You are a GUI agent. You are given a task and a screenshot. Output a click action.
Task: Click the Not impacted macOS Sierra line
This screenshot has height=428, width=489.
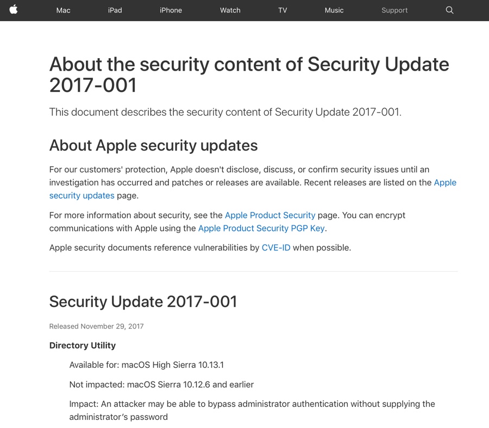pyautogui.click(x=161, y=385)
